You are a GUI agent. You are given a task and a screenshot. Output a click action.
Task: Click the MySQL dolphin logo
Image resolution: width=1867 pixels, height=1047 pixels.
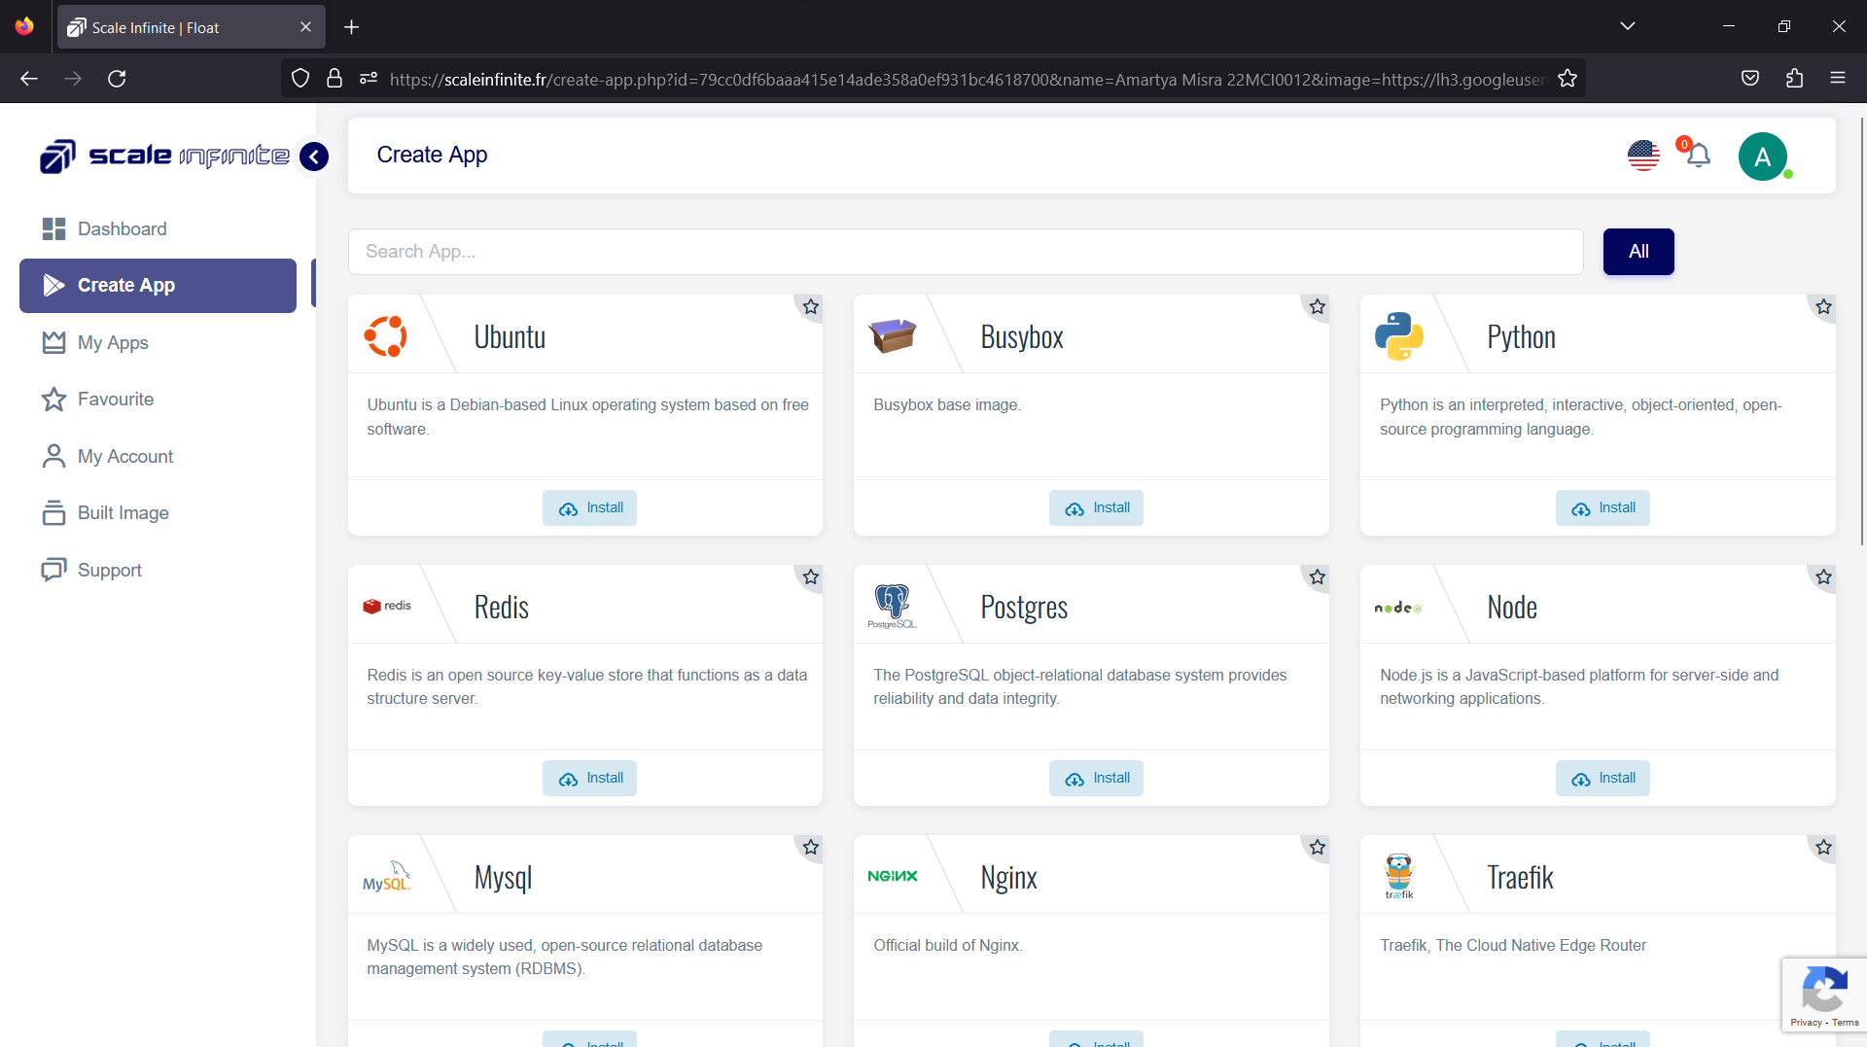click(x=387, y=876)
